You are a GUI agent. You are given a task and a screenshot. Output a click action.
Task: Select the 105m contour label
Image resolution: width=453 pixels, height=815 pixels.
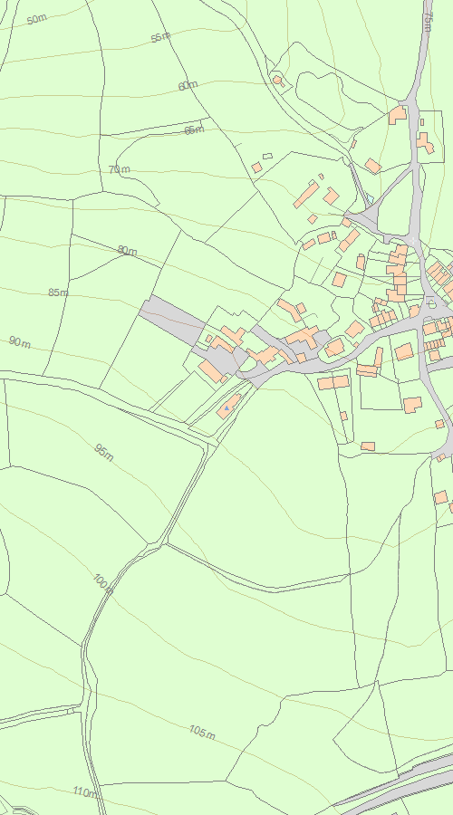(x=202, y=732)
